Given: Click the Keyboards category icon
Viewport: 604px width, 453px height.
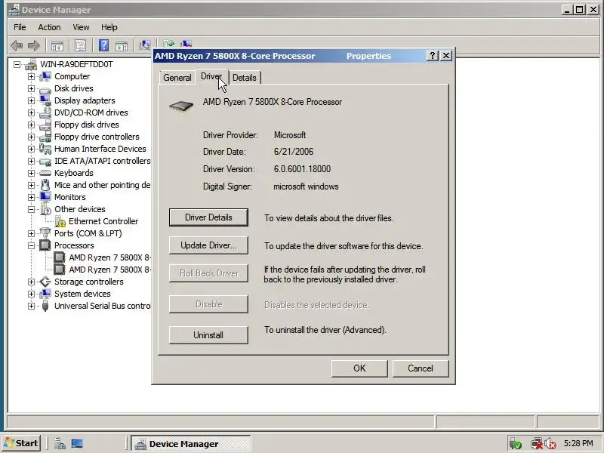Looking at the screenshot, I should [45, 173].
